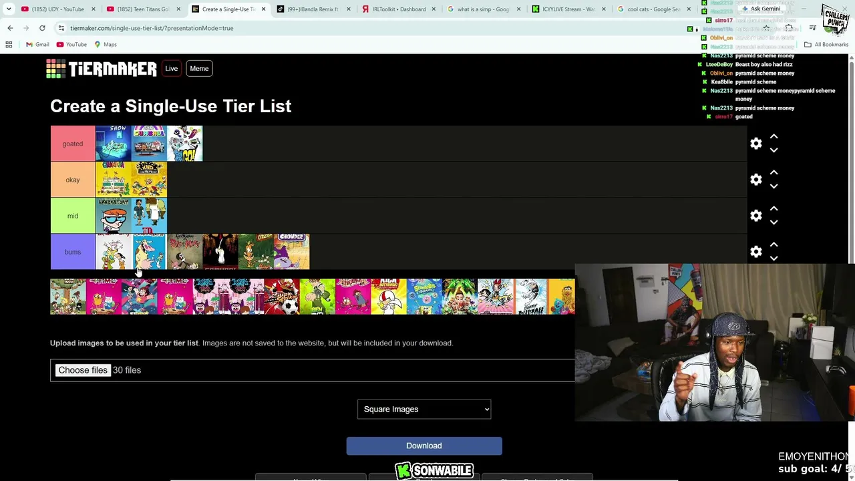Click the blue 'bums' tier label
The image size is (855, 481).
click(x=73, y=252)
